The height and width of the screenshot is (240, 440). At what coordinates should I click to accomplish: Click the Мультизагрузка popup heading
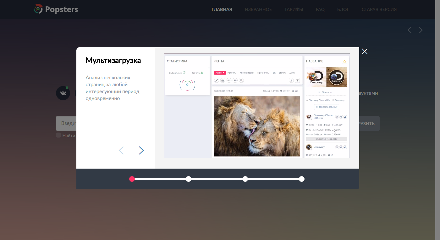tap(113, 60)
